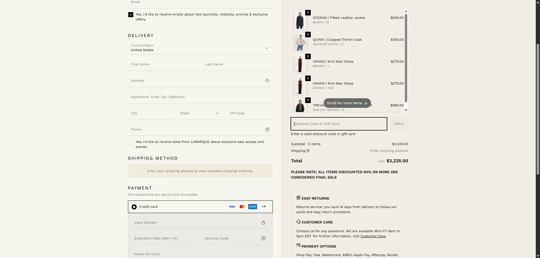Select the Credit card radio option

[134, 207]
